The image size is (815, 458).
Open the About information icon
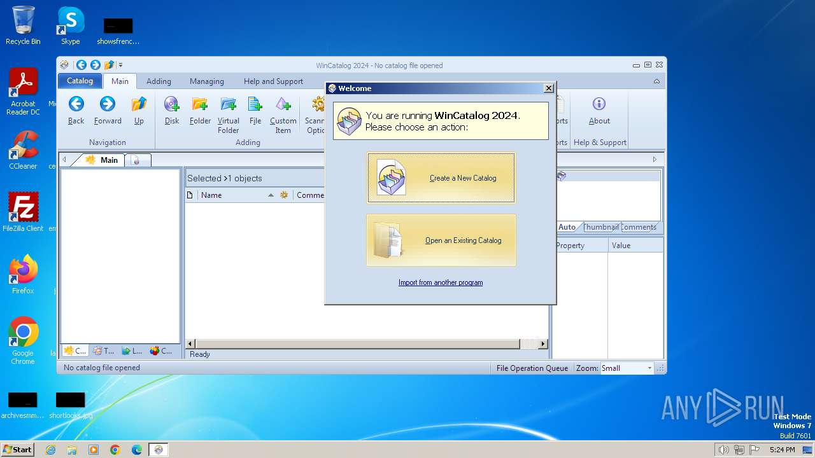599,104
